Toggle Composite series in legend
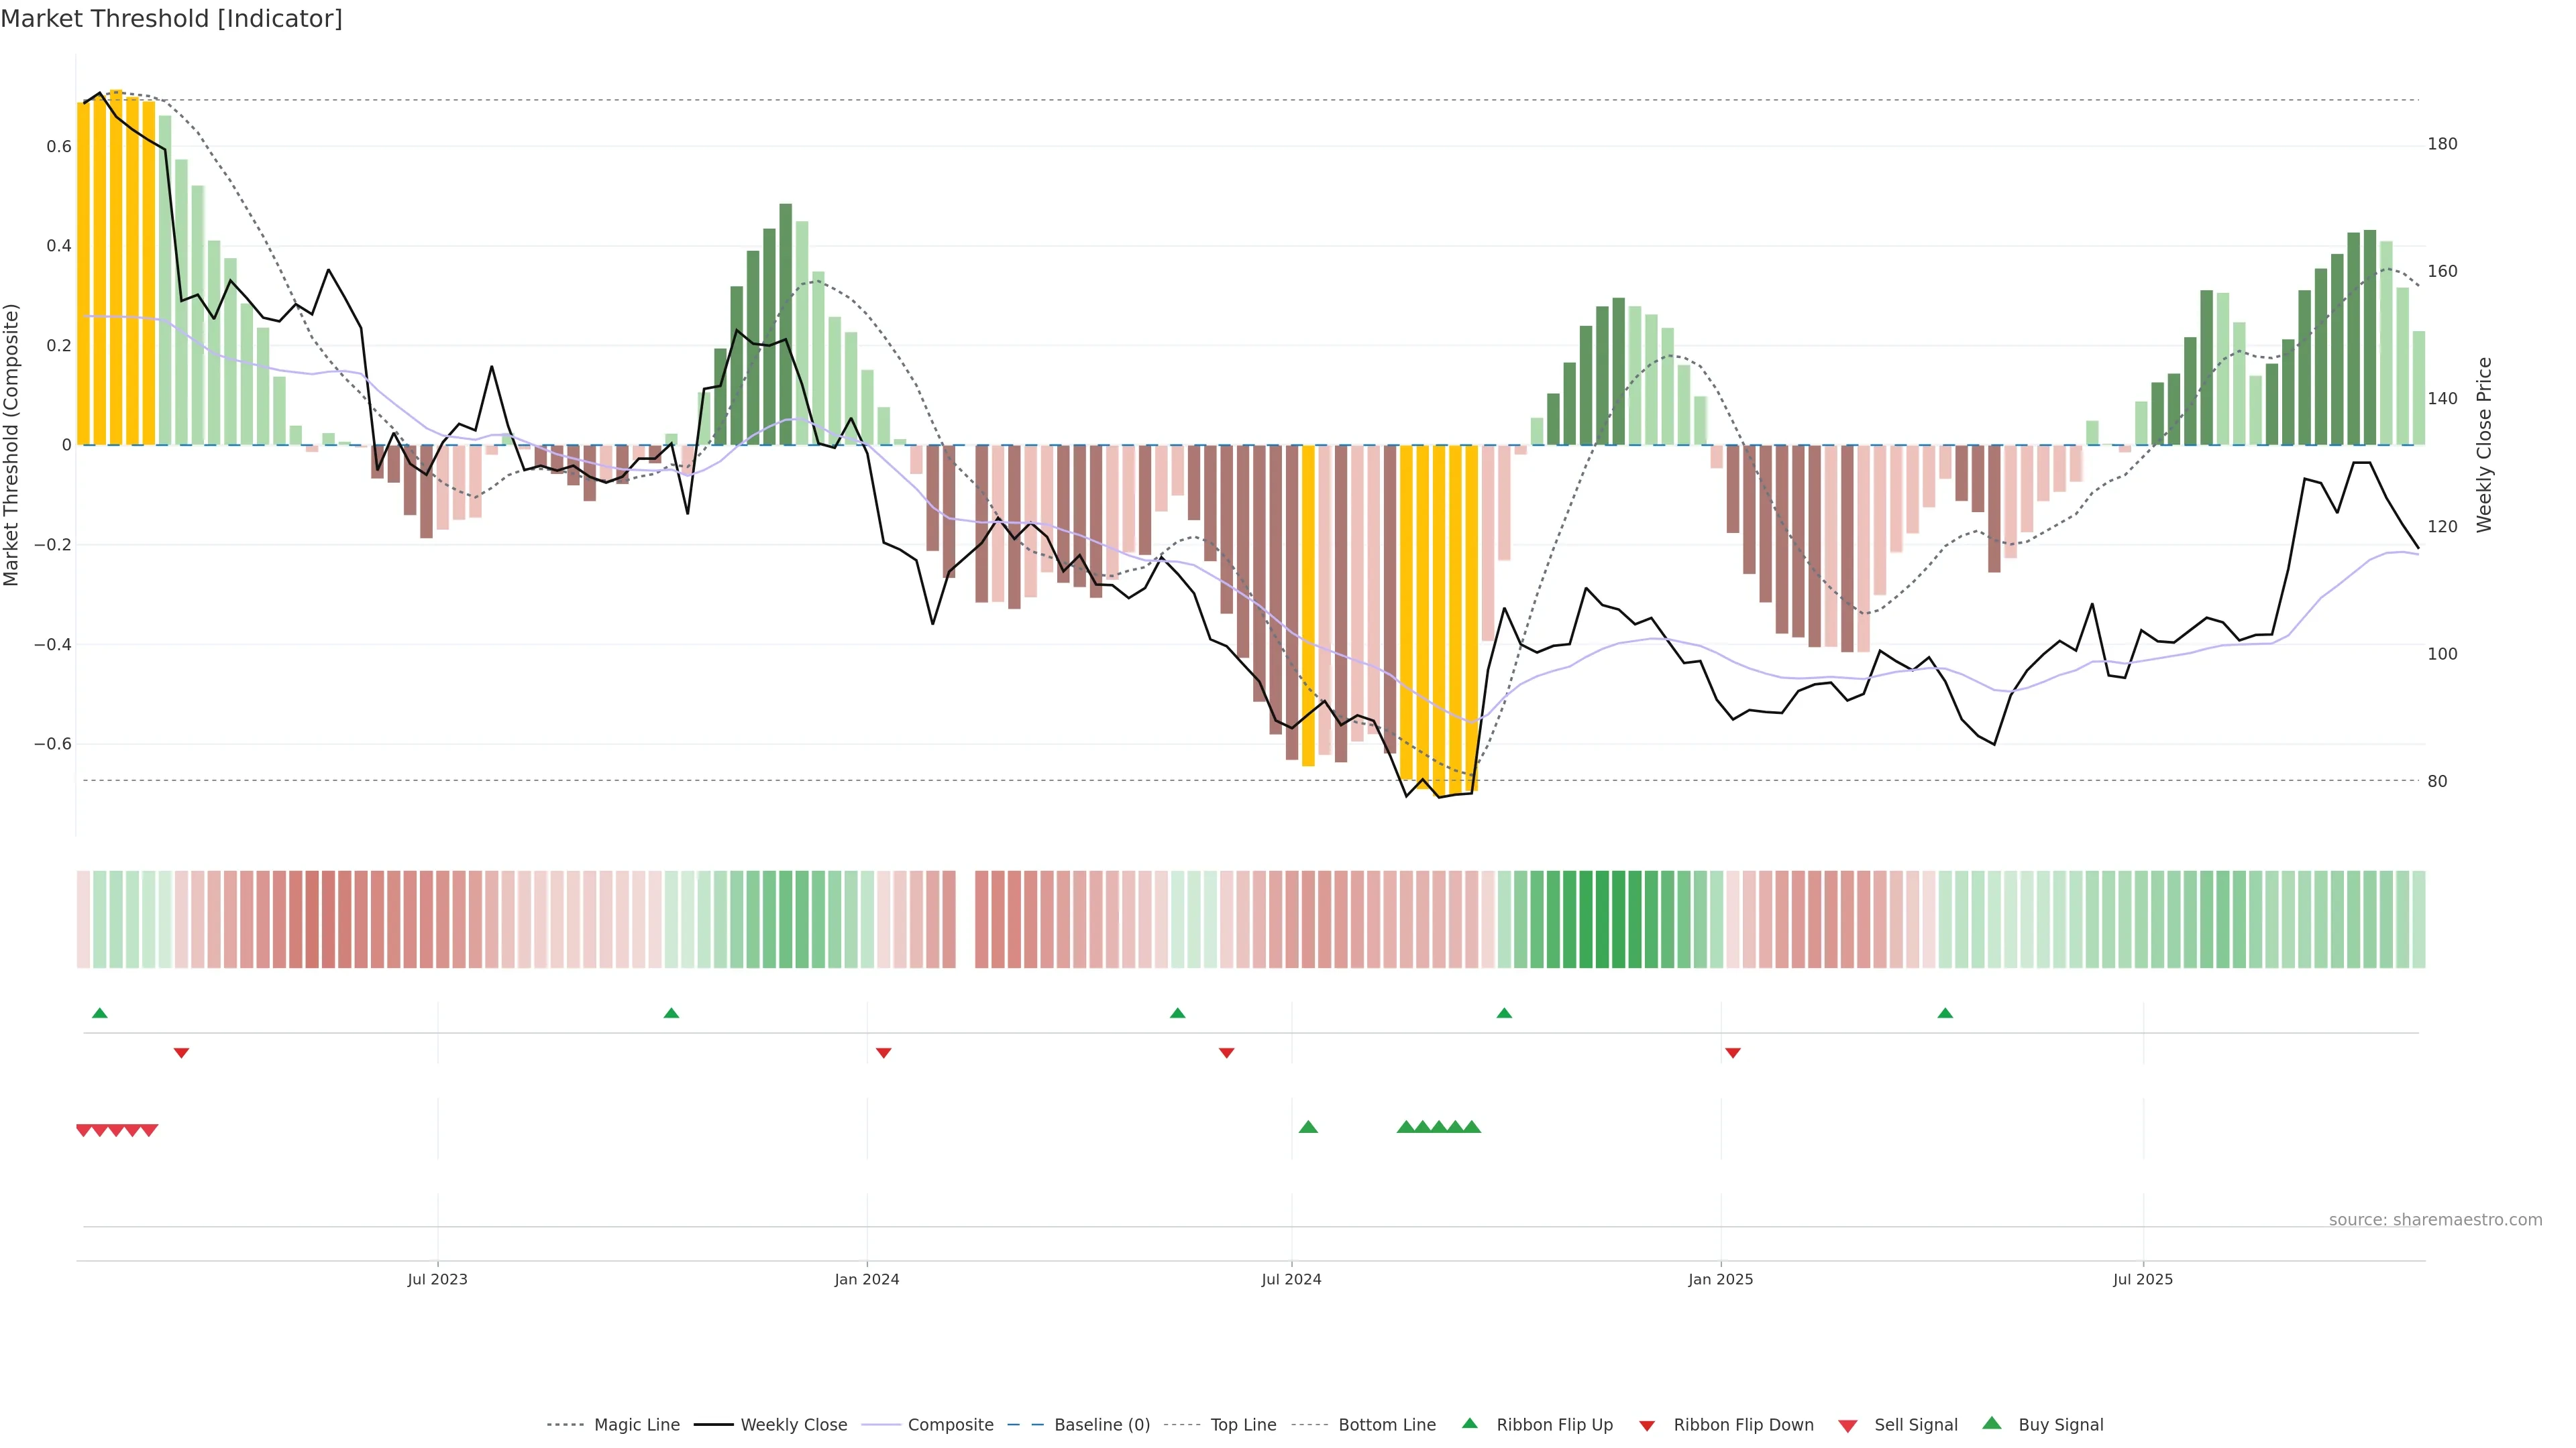This screenshot has width=2576, height=1448. (950, 1425)
